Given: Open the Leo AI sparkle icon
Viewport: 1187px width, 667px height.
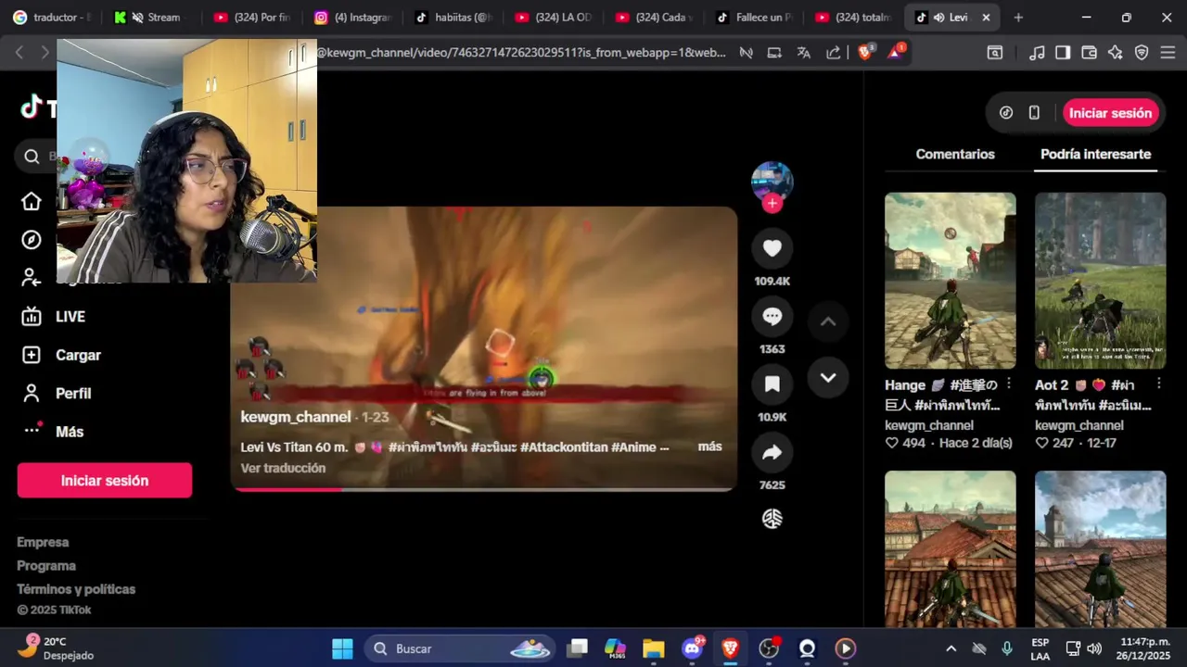Looking at the screenshot, I should [1116, 53].
